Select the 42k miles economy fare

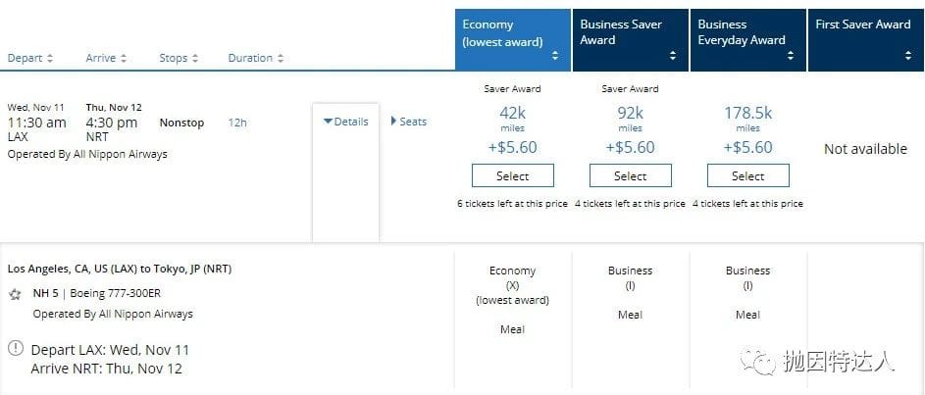tap(512, 176)
